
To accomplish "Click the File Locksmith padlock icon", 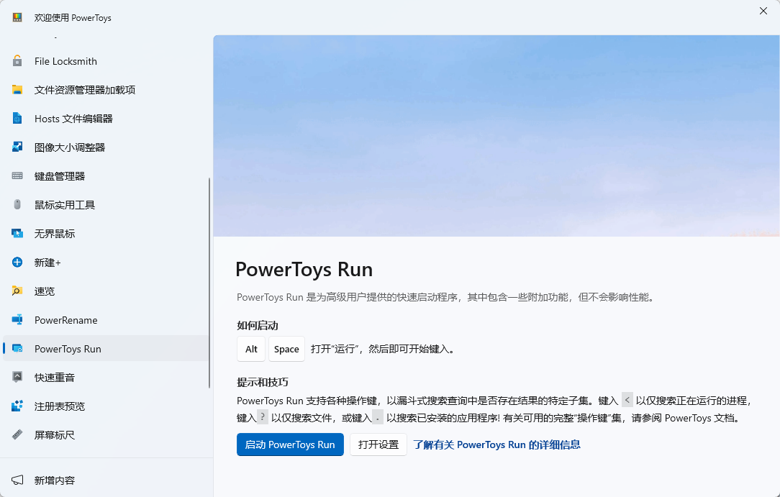I will coord(17,61).
